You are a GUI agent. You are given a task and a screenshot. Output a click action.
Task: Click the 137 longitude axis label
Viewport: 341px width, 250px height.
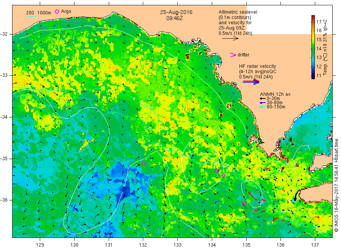[x=315, y=245]
